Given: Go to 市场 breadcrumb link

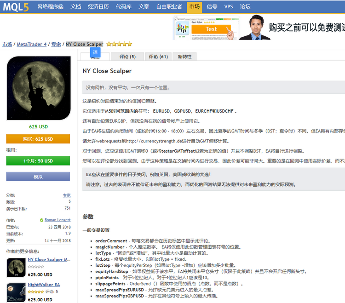Looking at the screenshot, I should click(7, 44).
